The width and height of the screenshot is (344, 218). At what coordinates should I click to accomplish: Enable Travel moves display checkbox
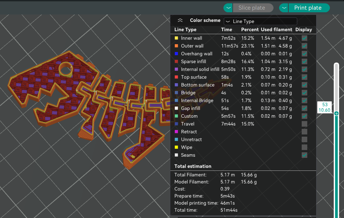304,124
